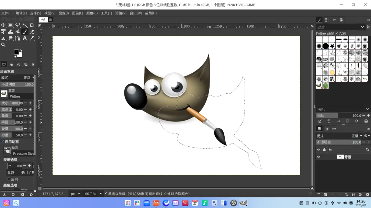This screenshot has width=371, height=208.
Task: Open the Patterns tab in right dock
Action: pos(327,20)
